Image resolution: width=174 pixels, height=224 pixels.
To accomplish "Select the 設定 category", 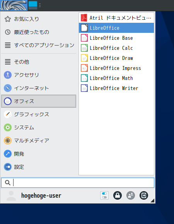I will point(39,167).
